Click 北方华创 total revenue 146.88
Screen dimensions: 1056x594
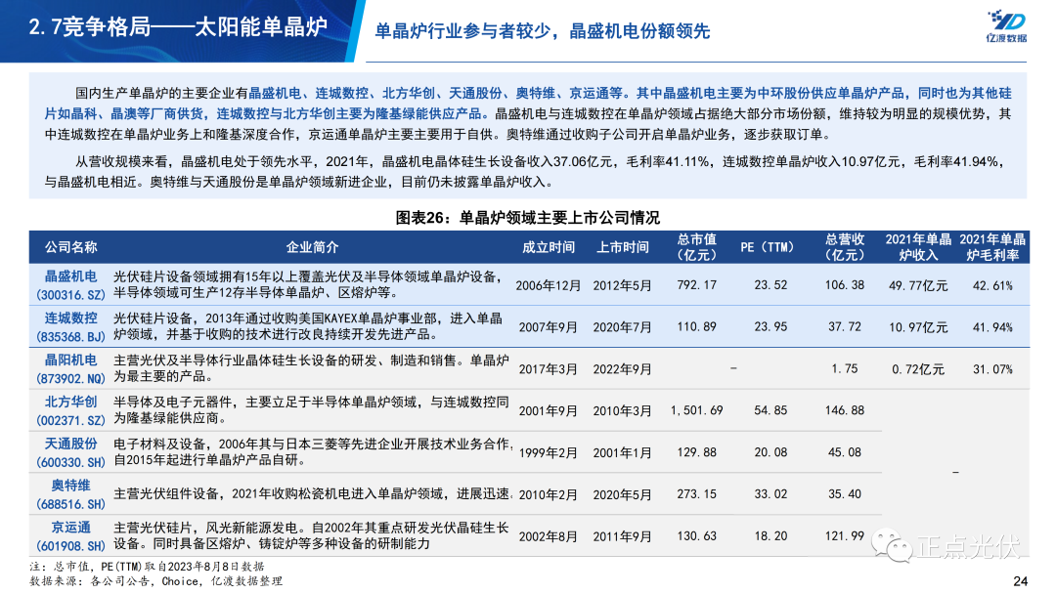point(845,410)
